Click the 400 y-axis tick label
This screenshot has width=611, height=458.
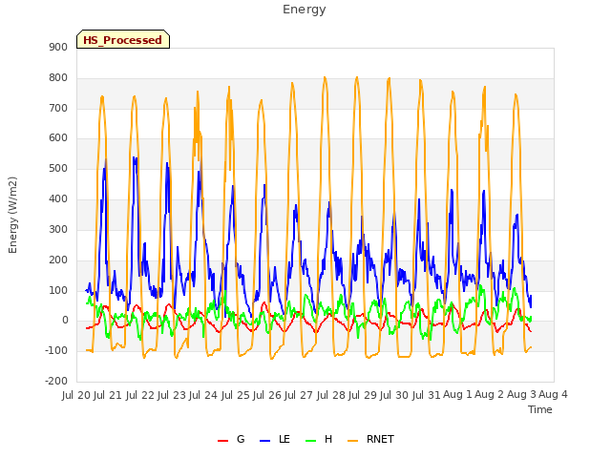(58, 199)
